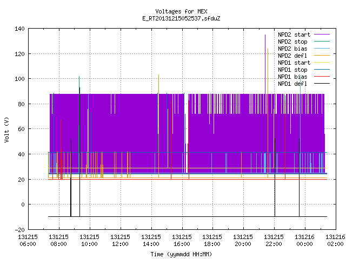Click the 'NPD1 defl' legend label

[x=292, y=84]
